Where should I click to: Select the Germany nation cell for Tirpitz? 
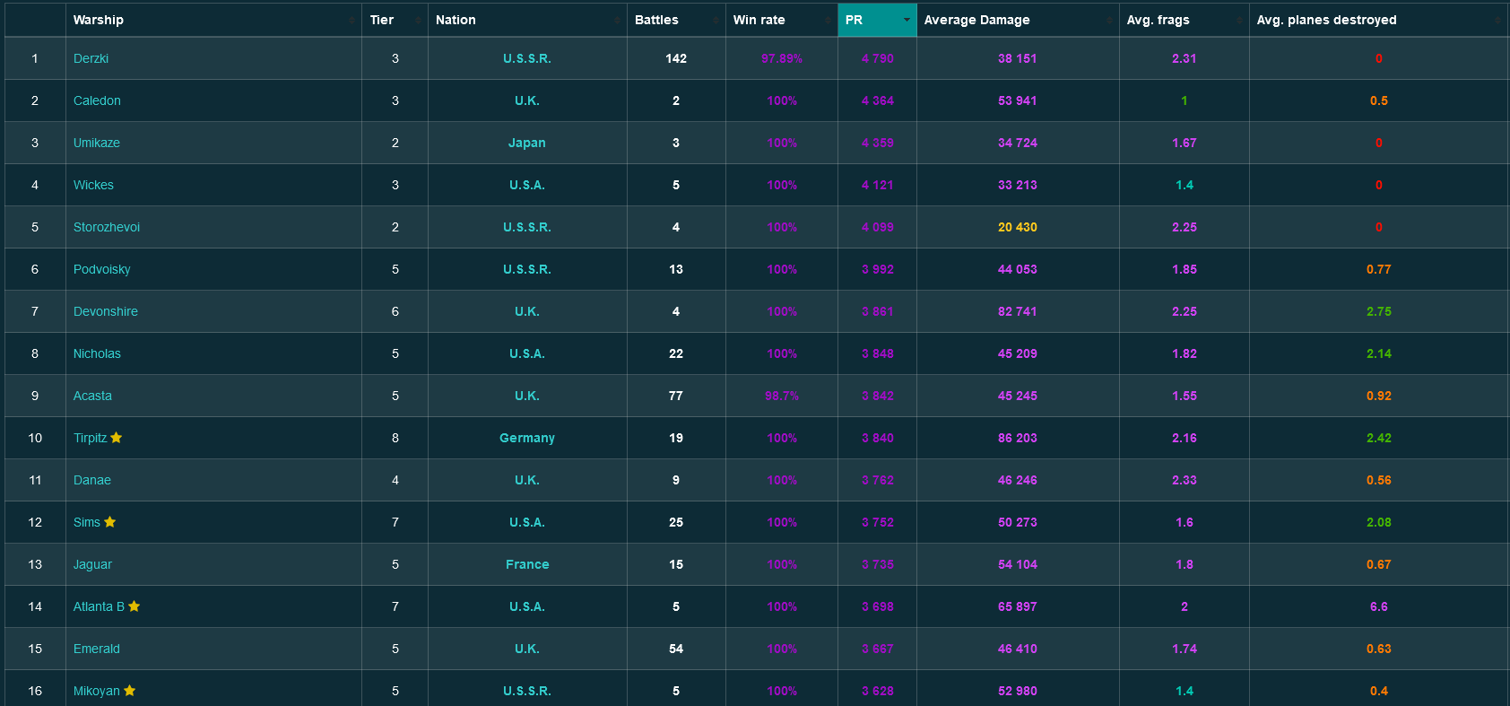(527, 438)
